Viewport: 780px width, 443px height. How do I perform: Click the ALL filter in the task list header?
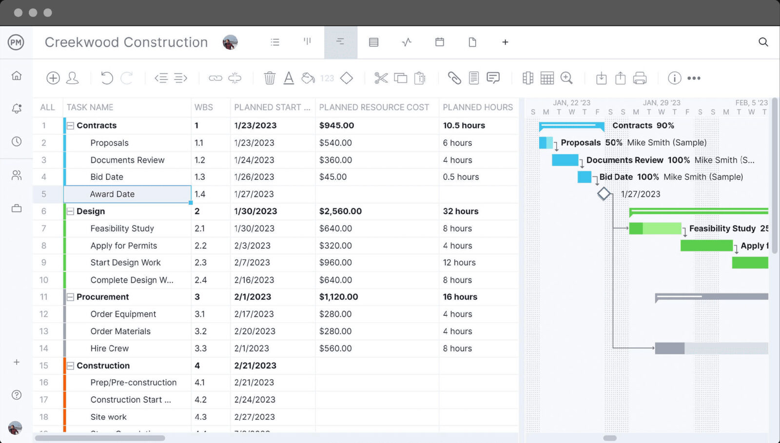click(x=47, y=107)
